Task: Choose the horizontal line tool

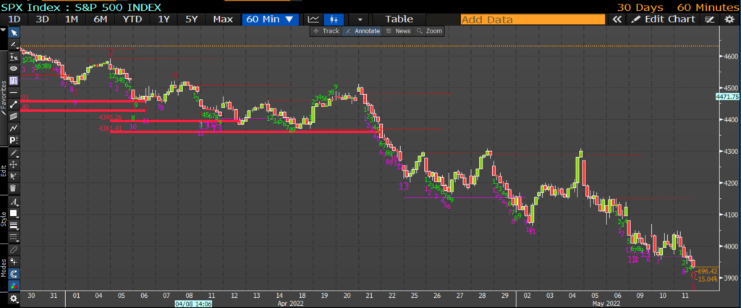Action: pos(14,92)
